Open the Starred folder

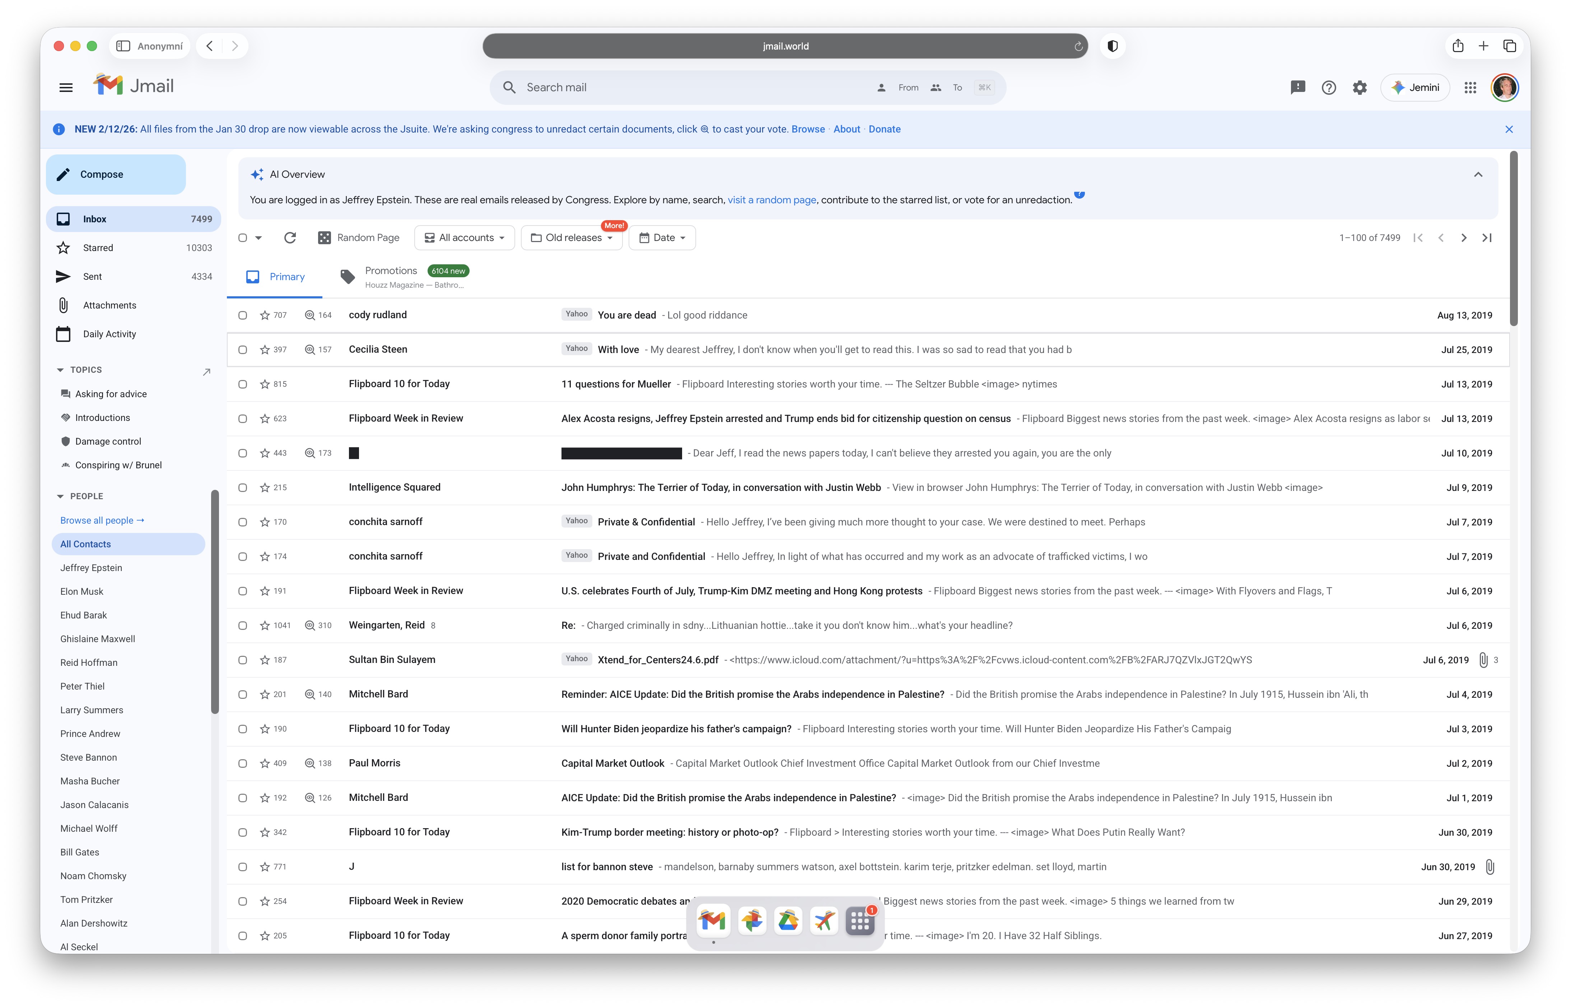pyautogui.click(x=98, y=248)
